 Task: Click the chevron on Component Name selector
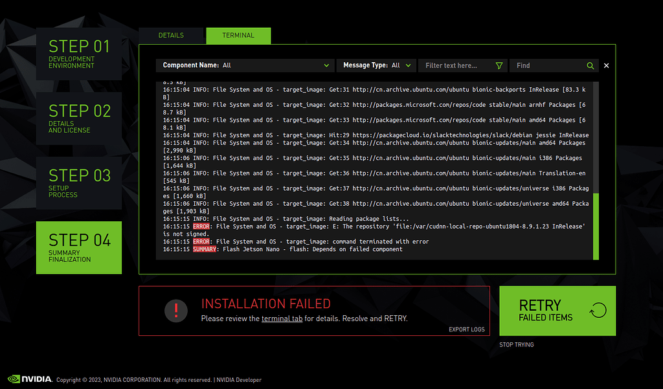tap(327, 65)
